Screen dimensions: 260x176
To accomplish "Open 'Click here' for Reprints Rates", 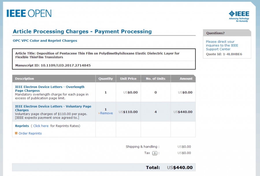I will pyautogui.click(x=41, y=126).
